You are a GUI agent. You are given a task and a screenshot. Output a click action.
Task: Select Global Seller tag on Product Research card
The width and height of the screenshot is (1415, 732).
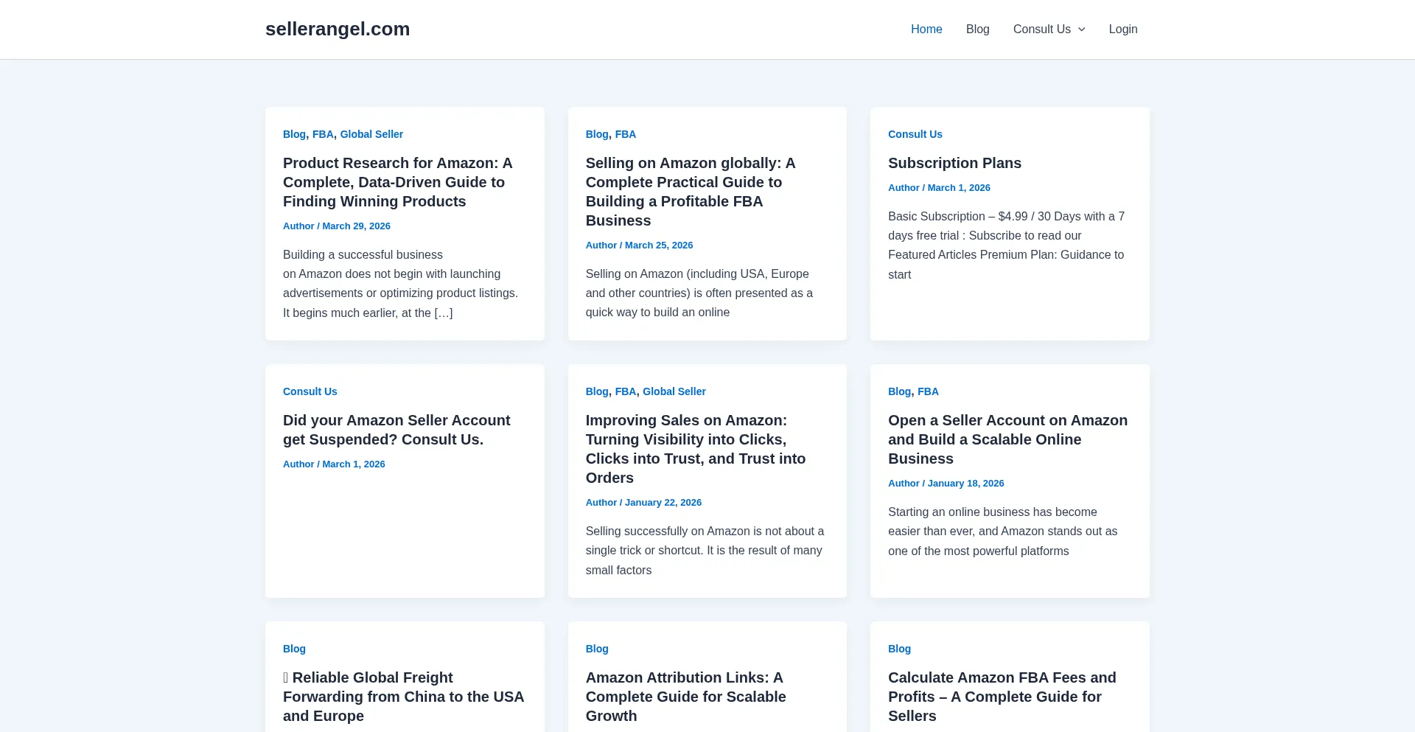click(371, 134)
